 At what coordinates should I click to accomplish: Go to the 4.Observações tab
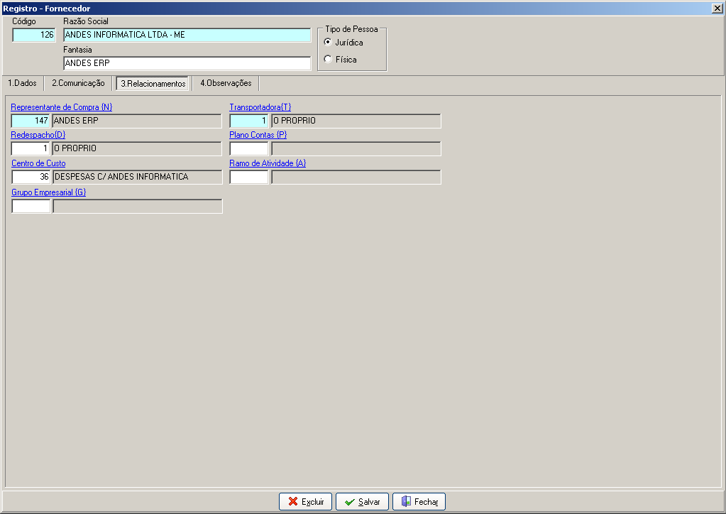226,83
